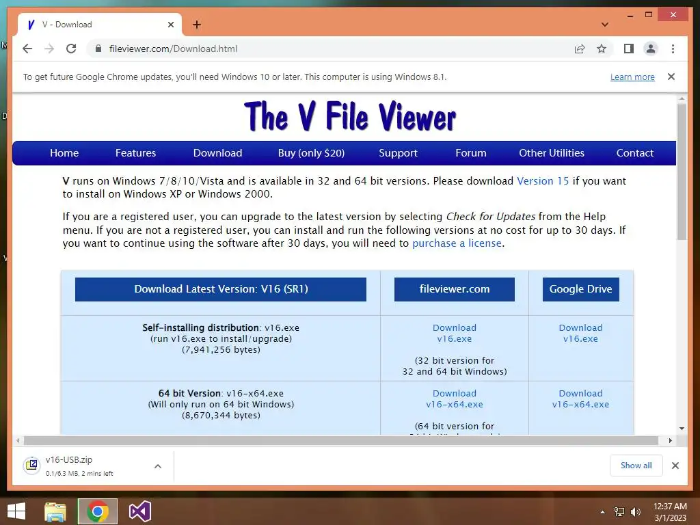The width and height of the screenshot is (700, 525).
Task: Select the V - Download tab
Action: point(100,25)
